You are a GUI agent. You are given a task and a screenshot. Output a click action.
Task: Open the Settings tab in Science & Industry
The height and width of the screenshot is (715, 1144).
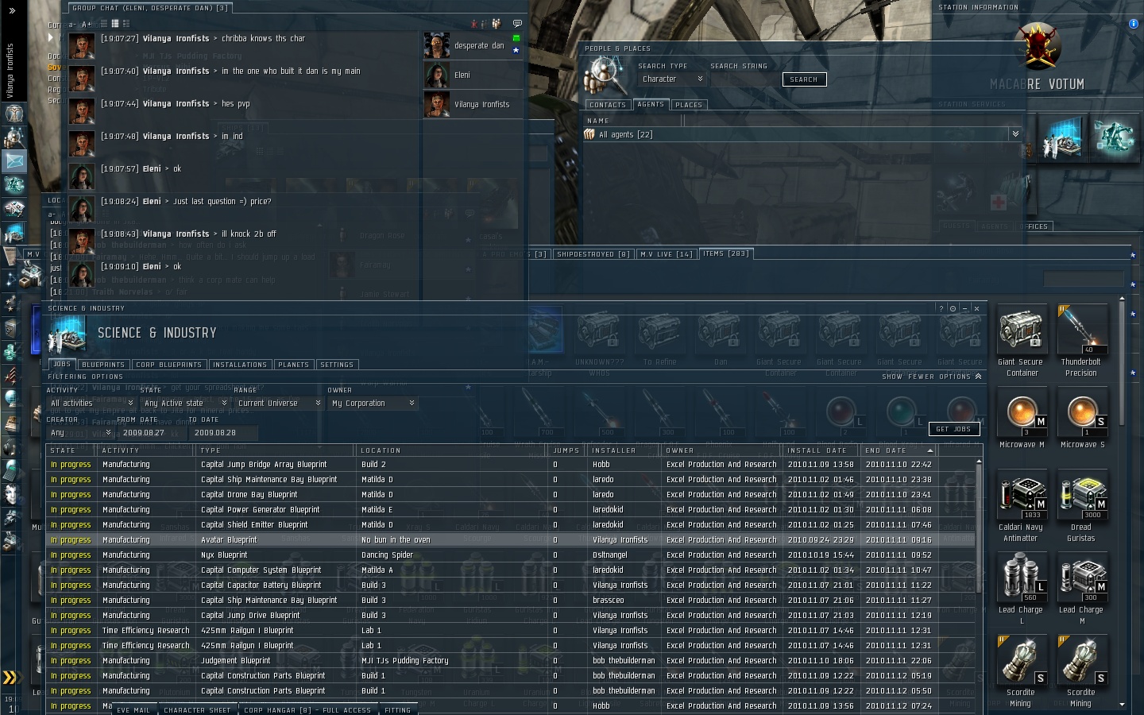pyautogui.click(x=337, y=365)
